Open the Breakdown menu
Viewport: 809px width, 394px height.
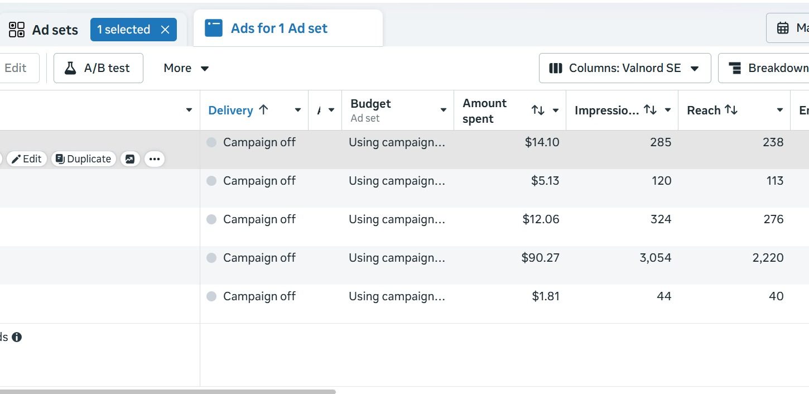point(763,68)
